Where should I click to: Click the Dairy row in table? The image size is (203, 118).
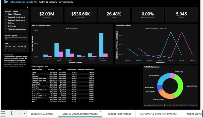coord(63,74)
